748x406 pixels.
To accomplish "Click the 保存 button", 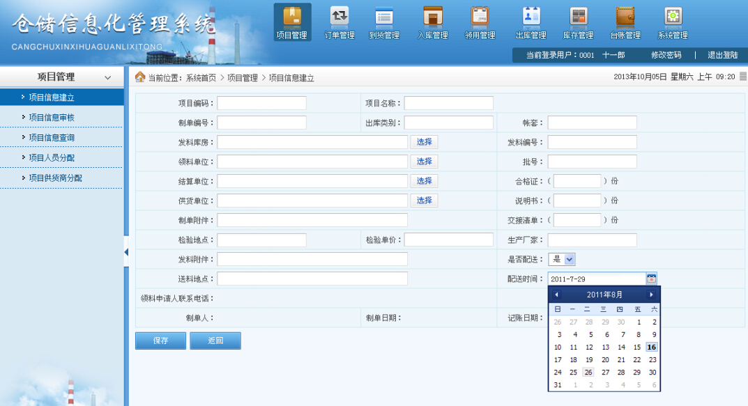I will 160,341.
